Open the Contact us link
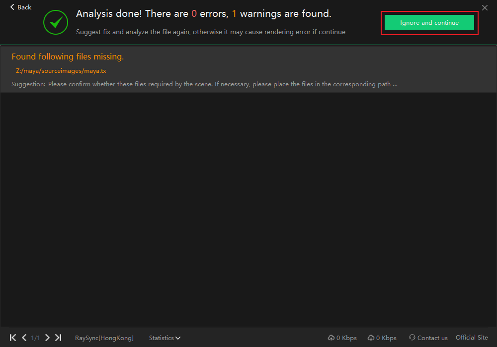This screenshot has height=347, width=497. [428, 338]
